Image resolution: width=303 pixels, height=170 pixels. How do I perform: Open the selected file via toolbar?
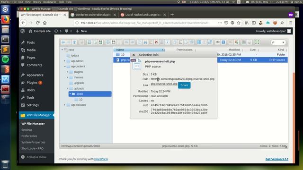108,42
